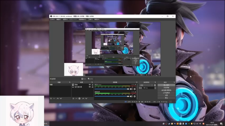Open transition properties gear next to 淡出
The height and width of the screenshot is (126, 225).
pyautogui.click(x=155, y=85)
